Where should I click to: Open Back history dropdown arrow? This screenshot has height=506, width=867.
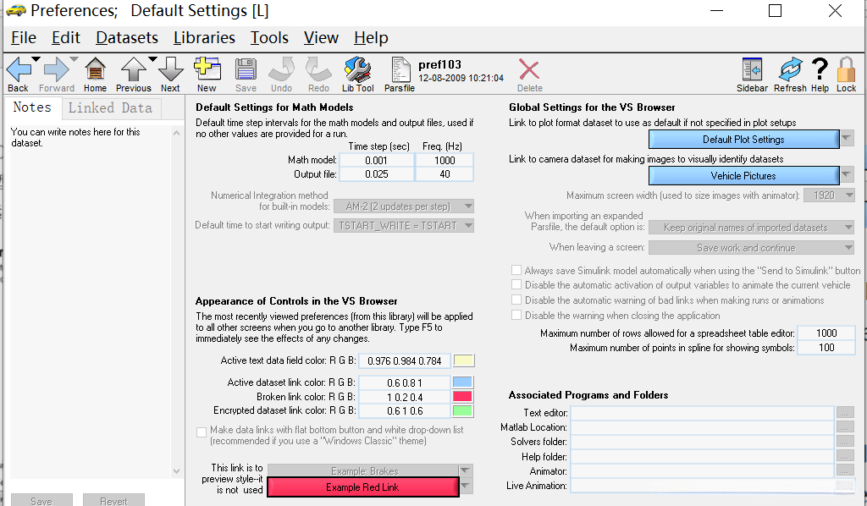point(36,59)
